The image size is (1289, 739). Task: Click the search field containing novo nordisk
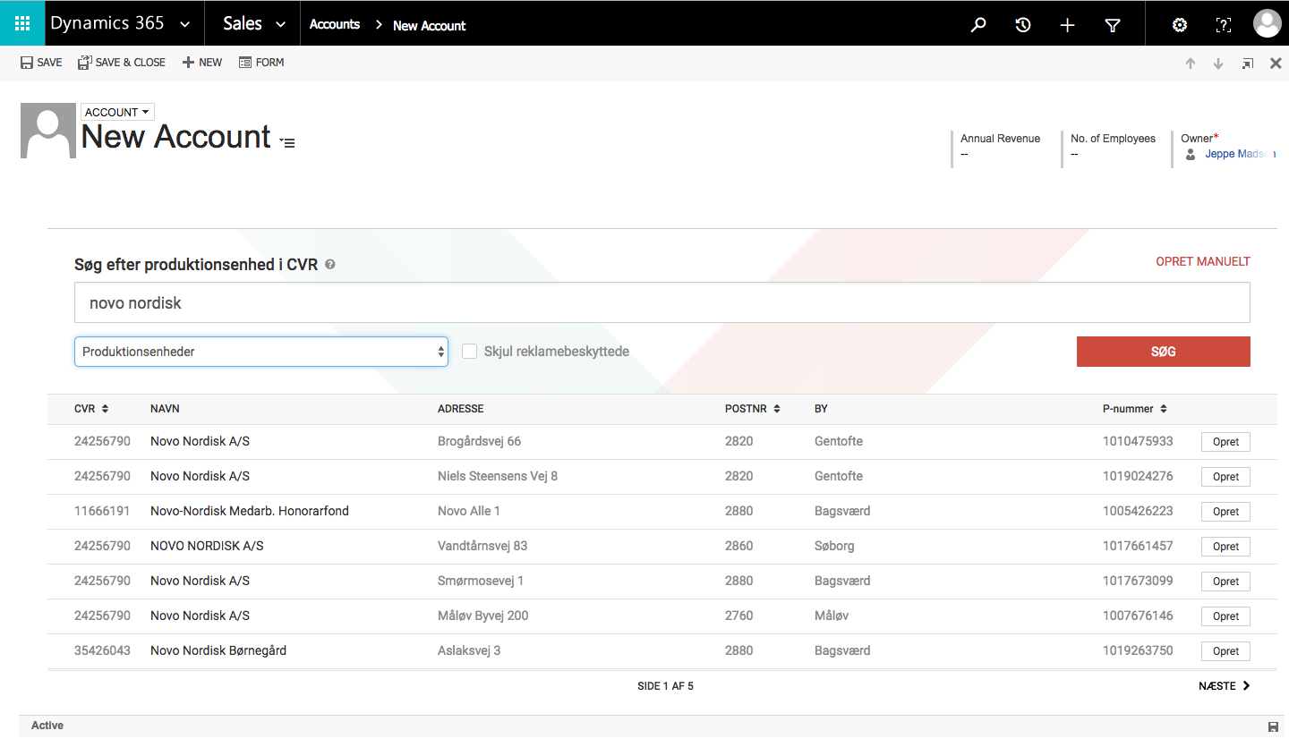tap(662, 303)
